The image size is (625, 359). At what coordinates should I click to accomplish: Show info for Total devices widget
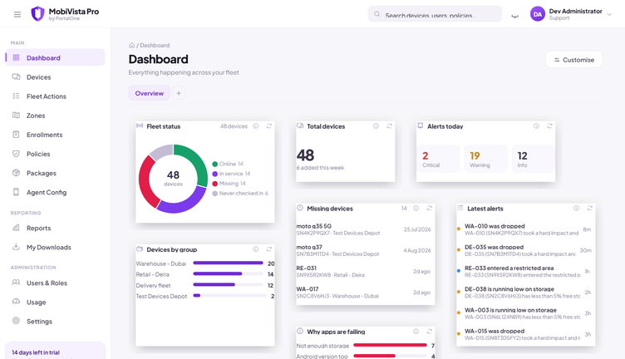point(376,126)
